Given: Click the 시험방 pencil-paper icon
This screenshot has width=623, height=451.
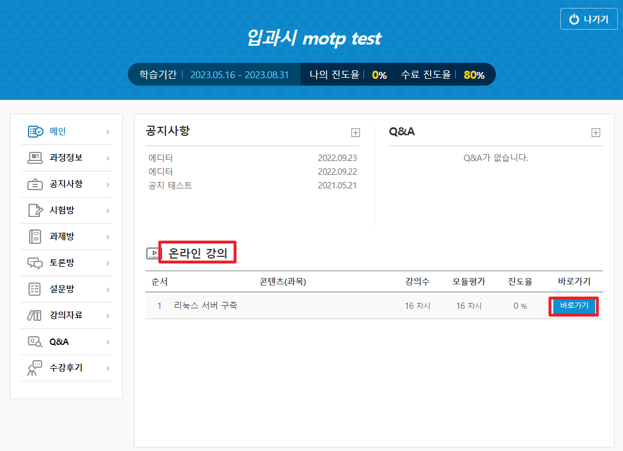Looking at the screenshot, I should [x=35, y=210].
